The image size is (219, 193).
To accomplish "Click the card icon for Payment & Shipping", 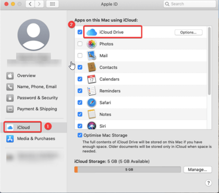I will [x=10, y=109].
